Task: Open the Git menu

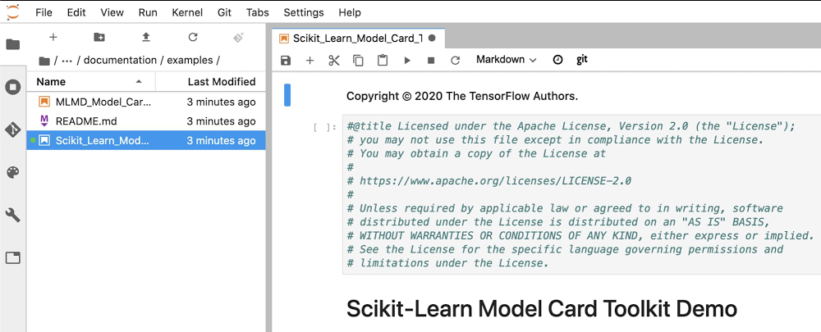Action: coord(225,12)
